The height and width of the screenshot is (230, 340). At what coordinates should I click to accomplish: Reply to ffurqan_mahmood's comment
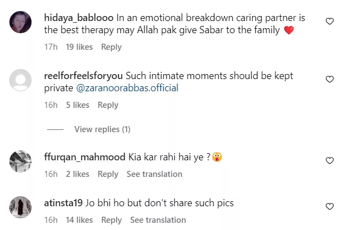108,174
